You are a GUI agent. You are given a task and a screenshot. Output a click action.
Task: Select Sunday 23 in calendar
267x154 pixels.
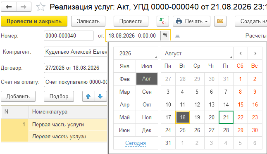(255, 117)
